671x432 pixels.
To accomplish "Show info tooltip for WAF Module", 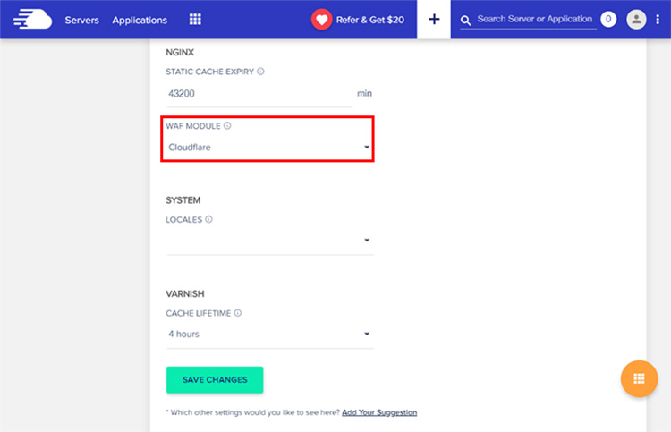I will (227, 126).
